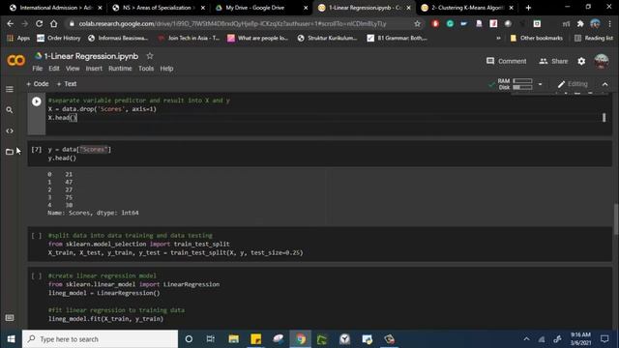Image resolution: width=619 pixels, height=348 pixels.
Task: Open the Join Tech in Asia bookmark
Action: point(189,38)
